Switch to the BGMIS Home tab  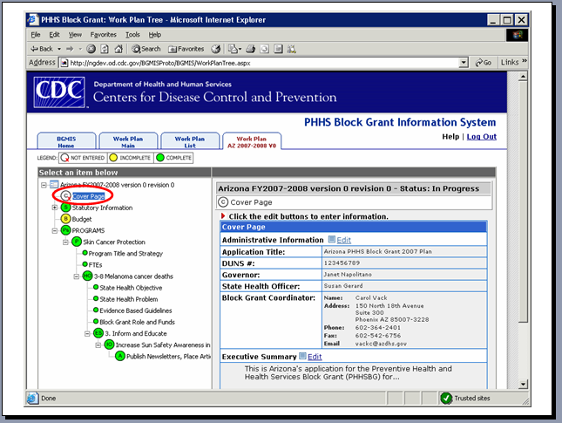coord(67,141)
